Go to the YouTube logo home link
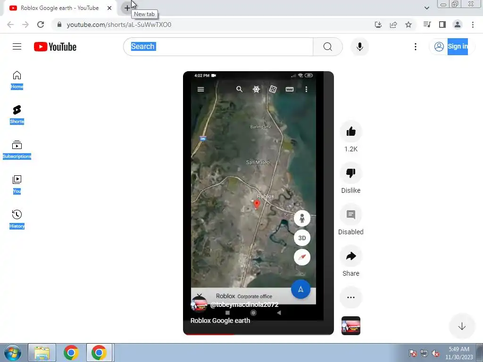The height and width of the screenshot is (362, 483). [55, 47]
